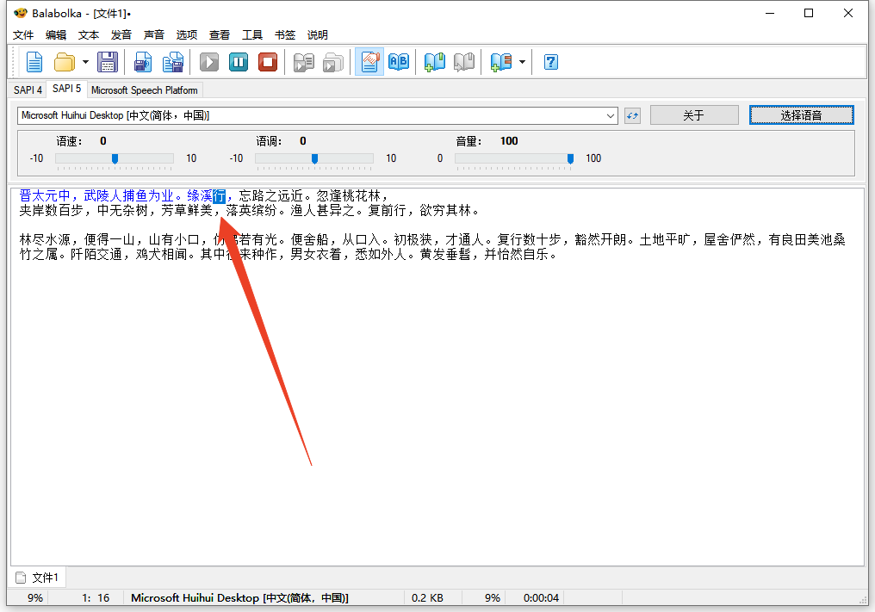Expand the Open folder dropdown arrow

coord(85,63)
